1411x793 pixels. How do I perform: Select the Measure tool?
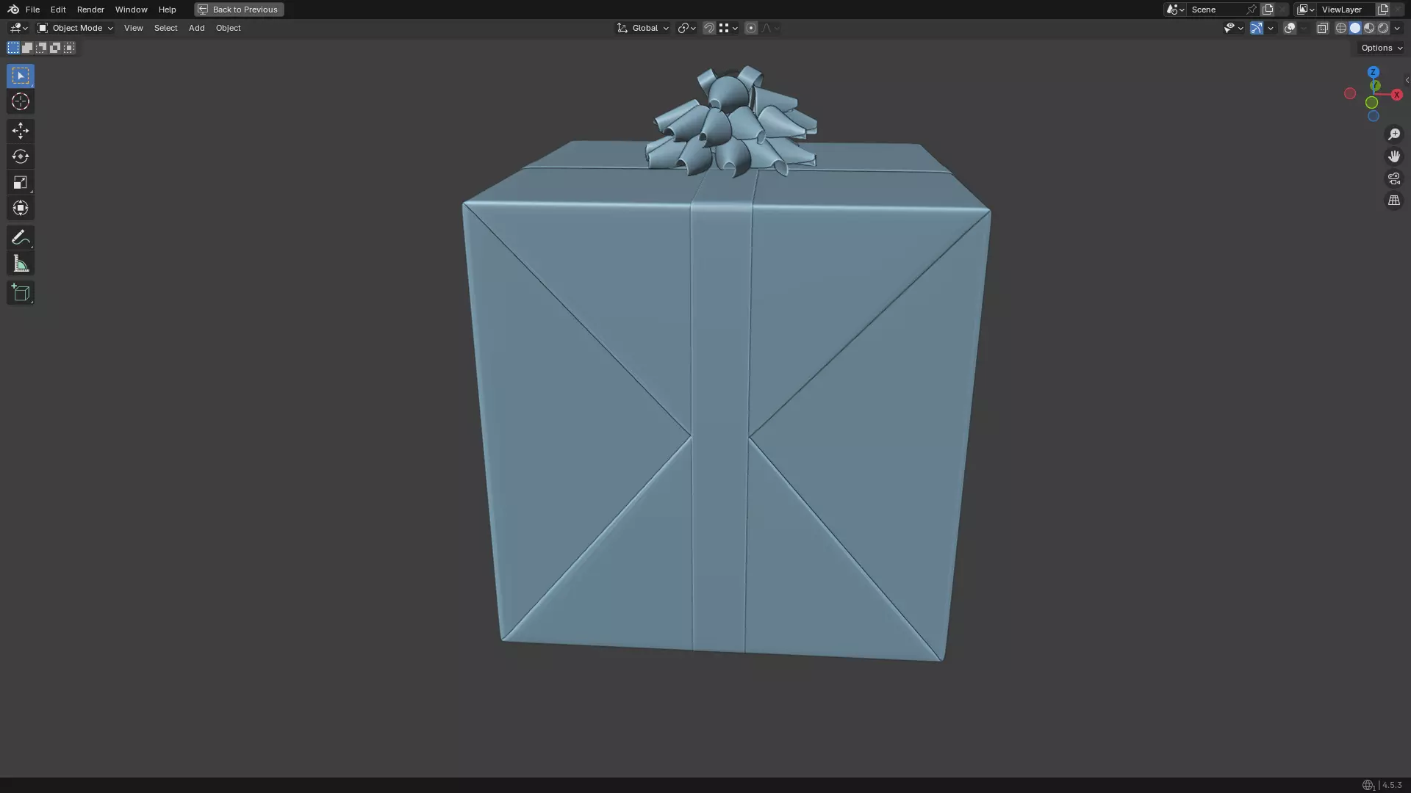pyautogui.click(x=21, y=264)
